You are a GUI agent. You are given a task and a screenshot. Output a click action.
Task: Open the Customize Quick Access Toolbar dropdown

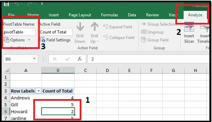pyautogui.click(x=42, y=4)
